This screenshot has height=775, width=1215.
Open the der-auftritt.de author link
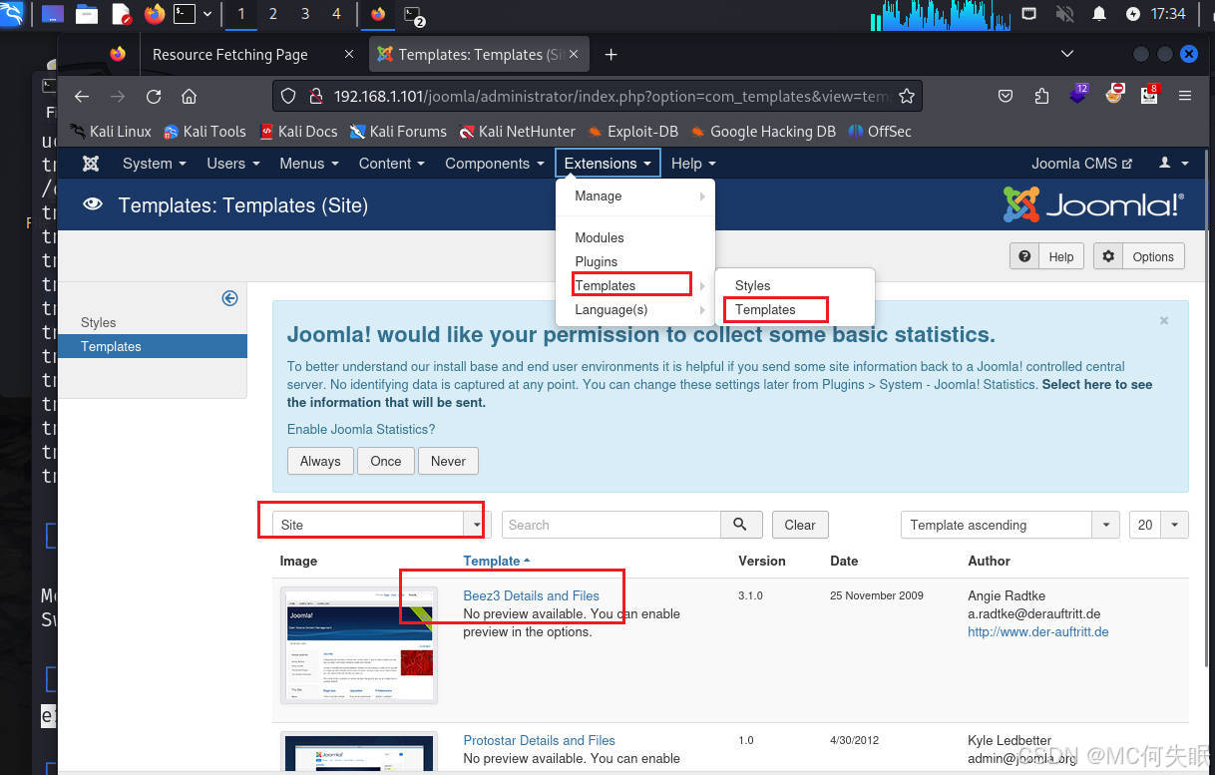click(1037, 631)
